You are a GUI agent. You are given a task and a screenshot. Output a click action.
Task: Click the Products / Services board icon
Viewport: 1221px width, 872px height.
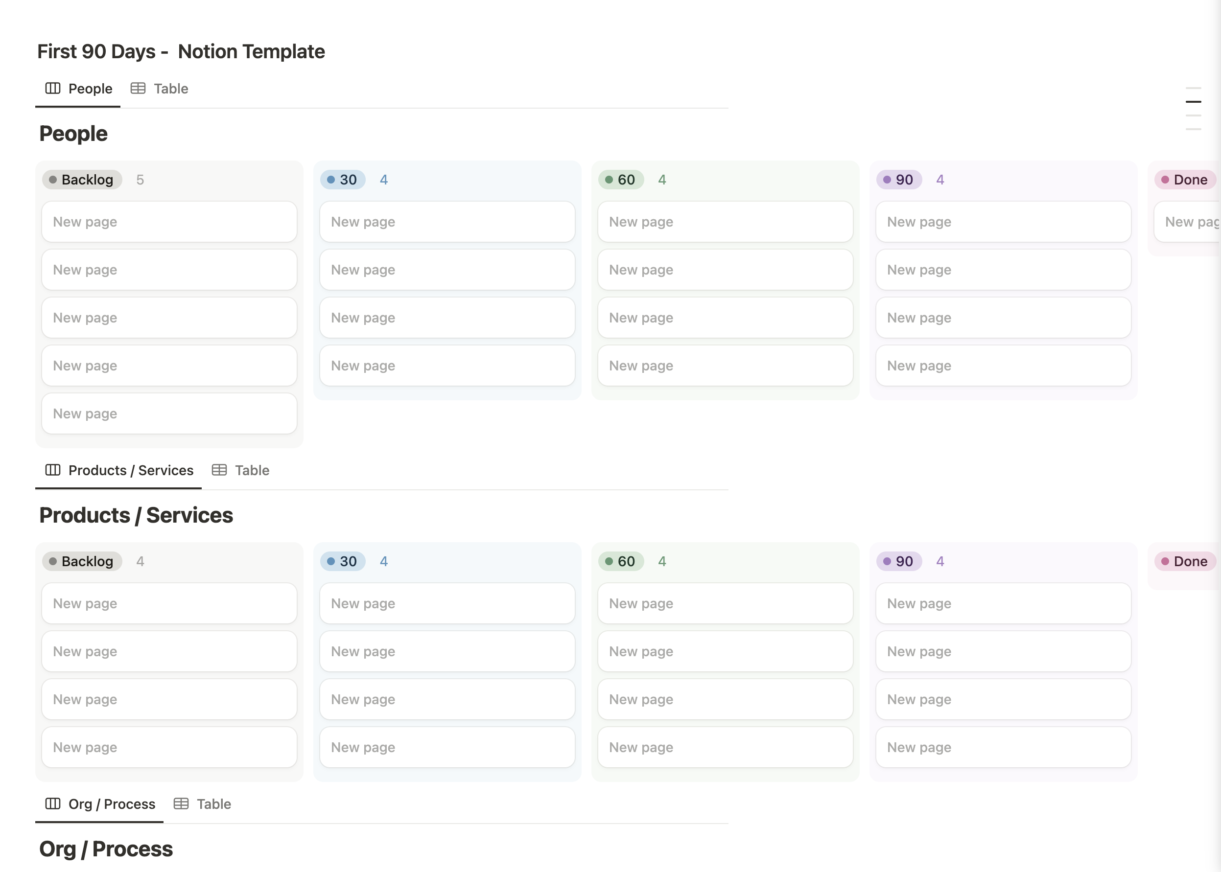pos(53,470)
